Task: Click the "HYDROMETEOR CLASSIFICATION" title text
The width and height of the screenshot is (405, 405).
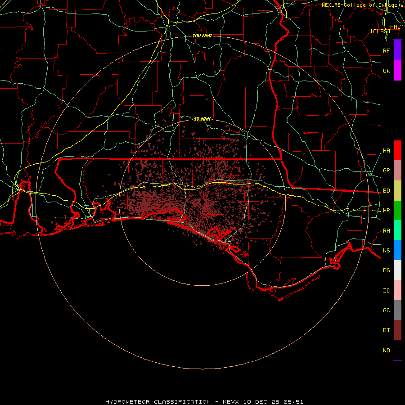Action: (158, 402)
